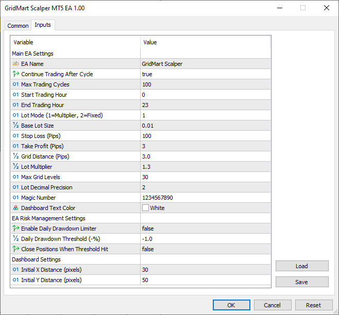Click the 'Dashboard Settings' group row
Image resolution: width=339 pixels, height=315 pixels.
pyautogui.click(x=141, y=259)
